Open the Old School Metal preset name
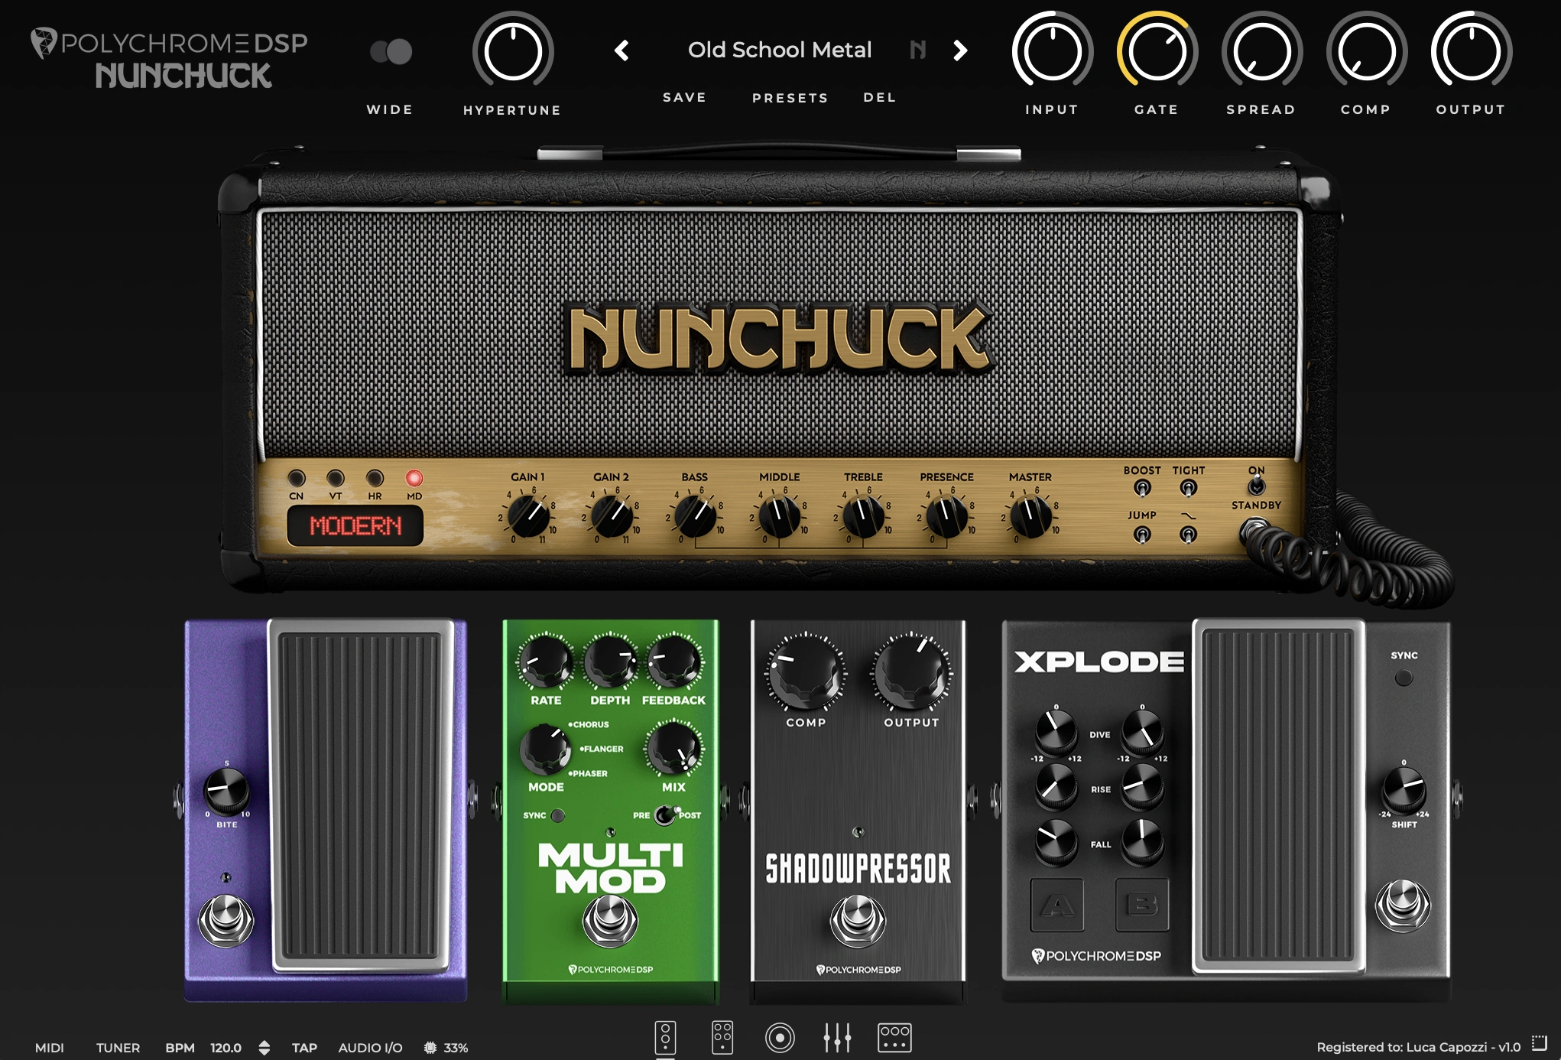Viewport: 1561px width, 1060px height. (x=780, y=50)
